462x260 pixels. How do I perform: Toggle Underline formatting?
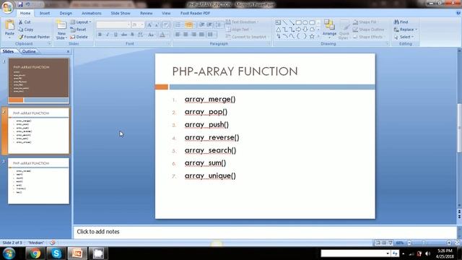pos(115,35)
